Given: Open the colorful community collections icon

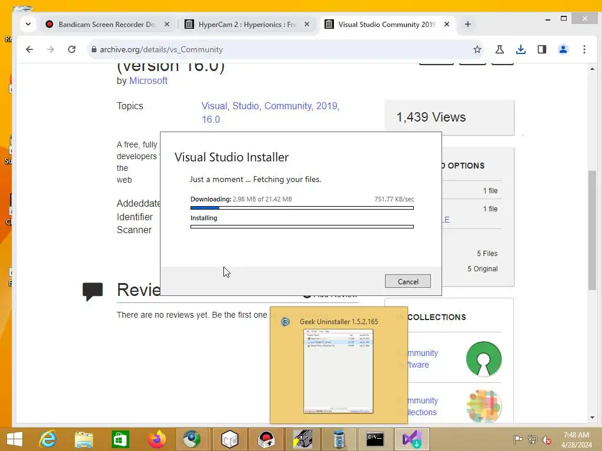Looking at the screenshot, I should (x=484, y=406).
